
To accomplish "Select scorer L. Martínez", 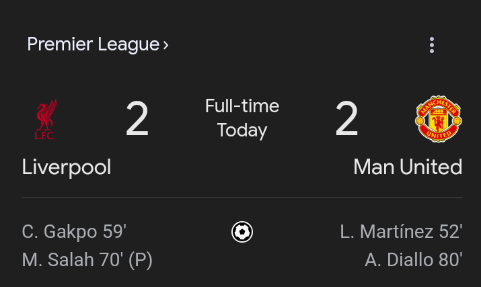I will coord(387,232).
